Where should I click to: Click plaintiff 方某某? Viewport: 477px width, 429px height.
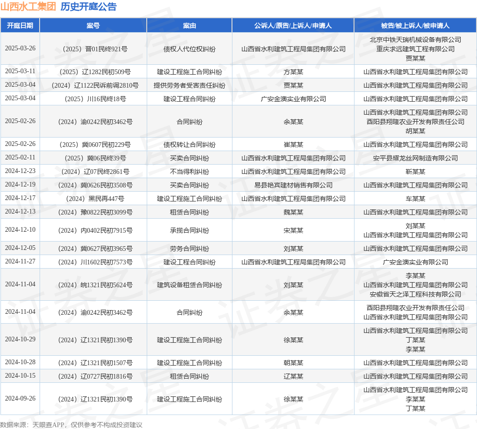coord(293,72)
